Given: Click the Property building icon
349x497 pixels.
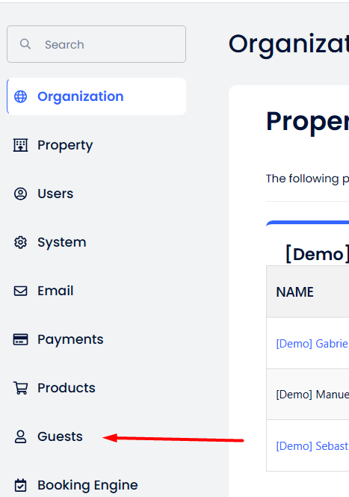Looking at the screenshot, I should 21,145.
